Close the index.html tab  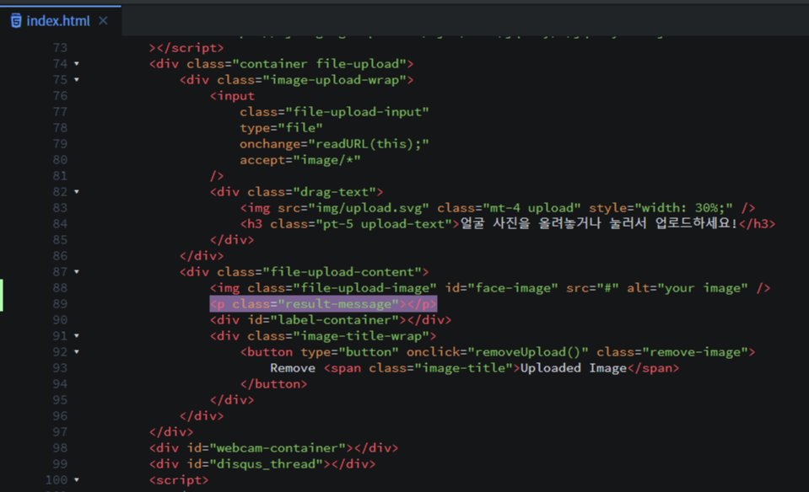(x=103, y=20)
